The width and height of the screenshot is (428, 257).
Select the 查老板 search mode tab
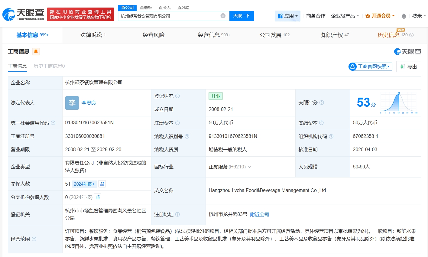[x=146, y=8]
